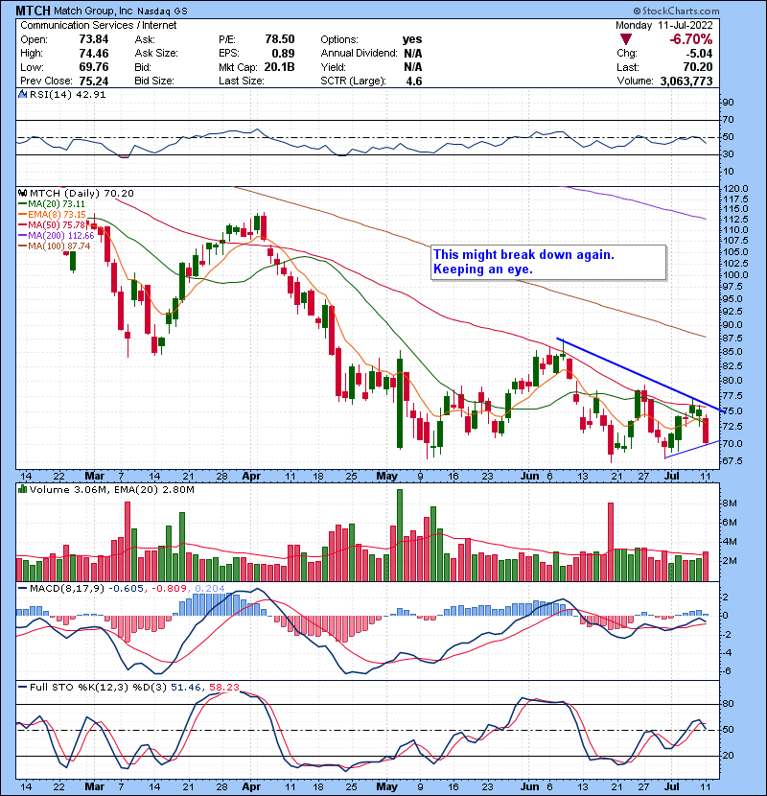Click the -6.70% percent change value
This screenshot has width=767, height=796.
(x=691, y=39)
